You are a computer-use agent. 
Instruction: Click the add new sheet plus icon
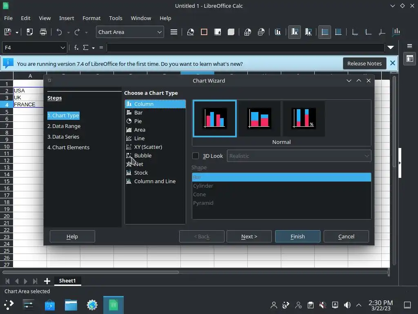(47, 281)
